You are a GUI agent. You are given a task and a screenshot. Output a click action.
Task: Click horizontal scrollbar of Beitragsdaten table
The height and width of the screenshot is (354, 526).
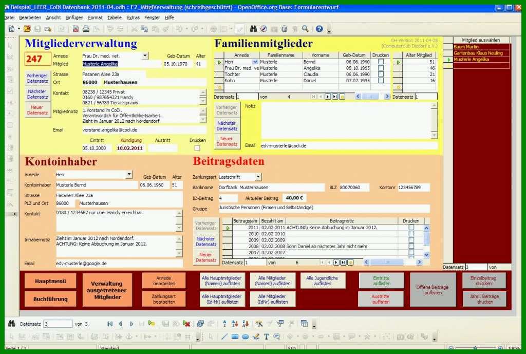point(392,262)
